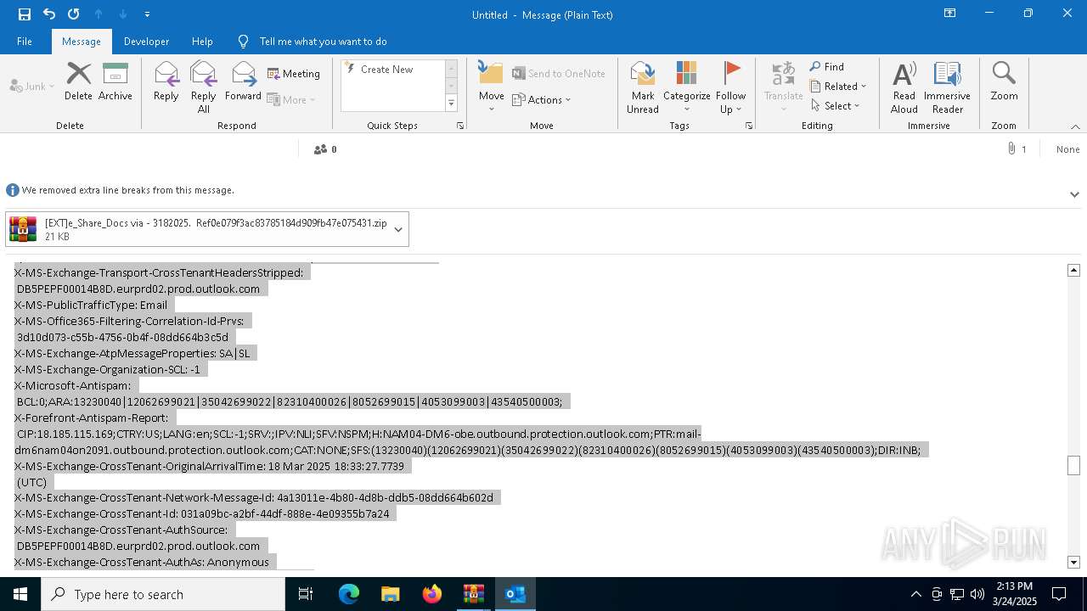Find text in the message
The width and height of the screenshot is (1087, 611).
(x=827, y=67)
